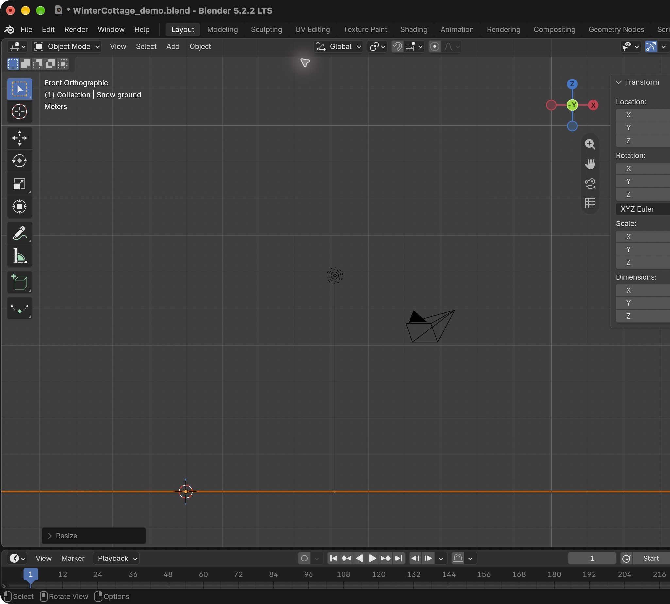
Task: Expand the Resize operator panel
Action: (x=94, y=536)
